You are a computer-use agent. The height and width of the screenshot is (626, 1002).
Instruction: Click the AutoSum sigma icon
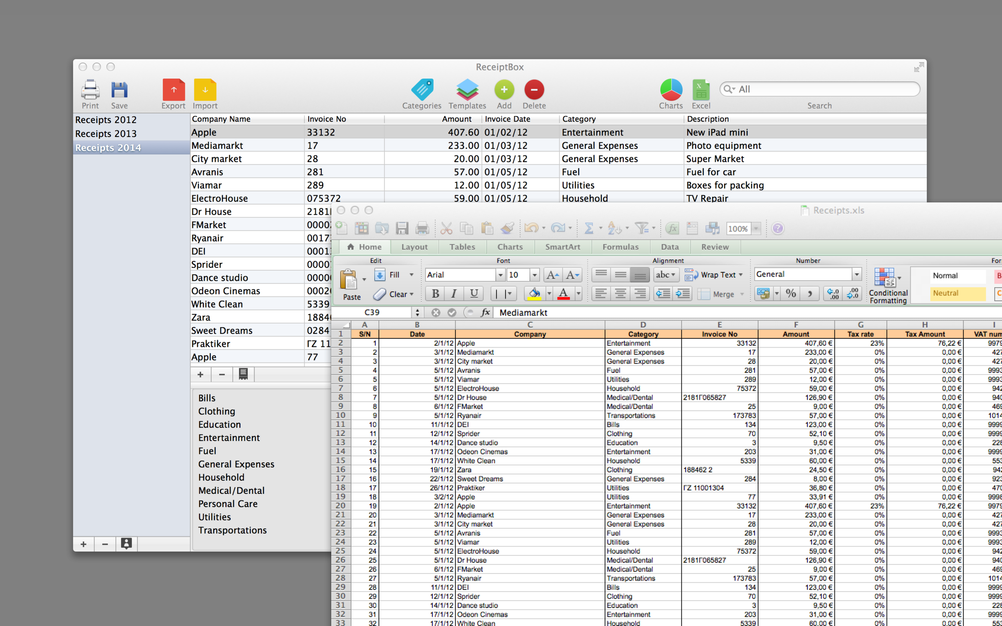click(589, 228)
